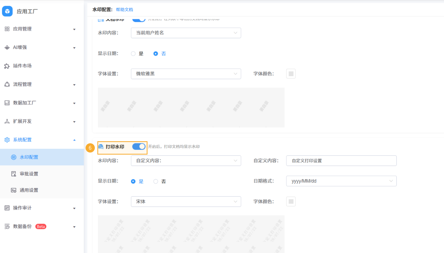Open the 水印配置 menu item
This screenshot has width=444, height=253.
pyautogui.click(x=42, y=157)
